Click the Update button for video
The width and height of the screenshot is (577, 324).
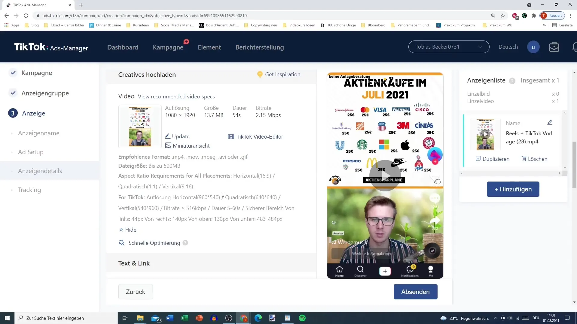[x=177, y=136]
